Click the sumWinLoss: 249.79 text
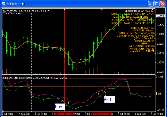The image size is (167, 117). pyautogui.click(x=142, y=51)
